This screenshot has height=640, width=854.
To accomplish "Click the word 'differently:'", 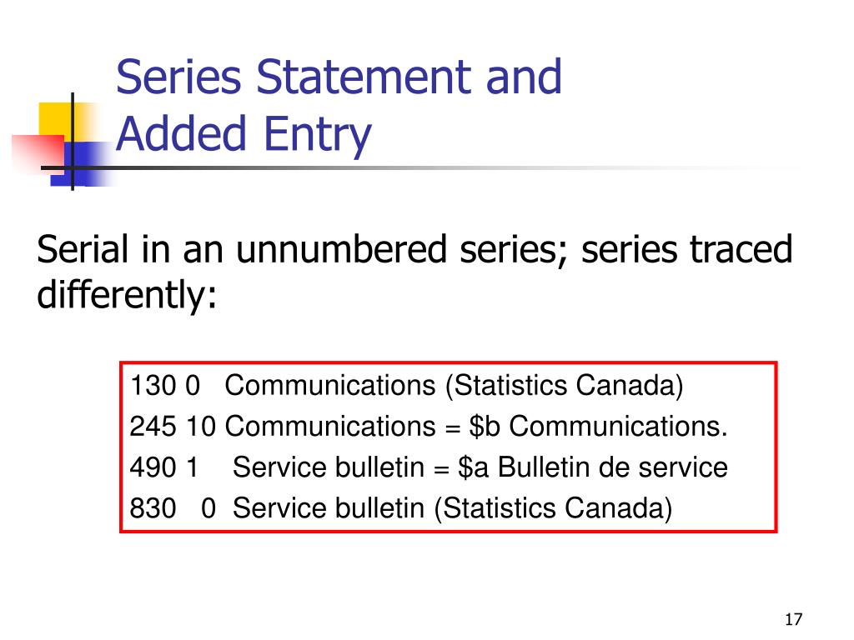I will pyautogui.click(x=127, y=295).
